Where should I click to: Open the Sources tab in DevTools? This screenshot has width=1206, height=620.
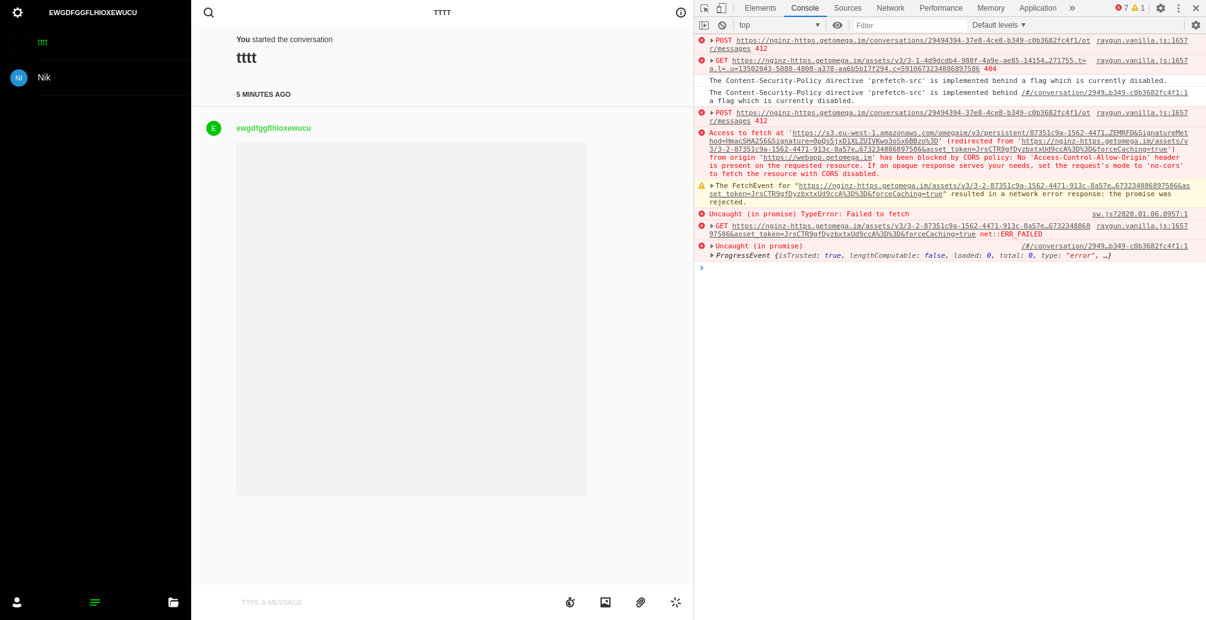click(x=847, y=8)
